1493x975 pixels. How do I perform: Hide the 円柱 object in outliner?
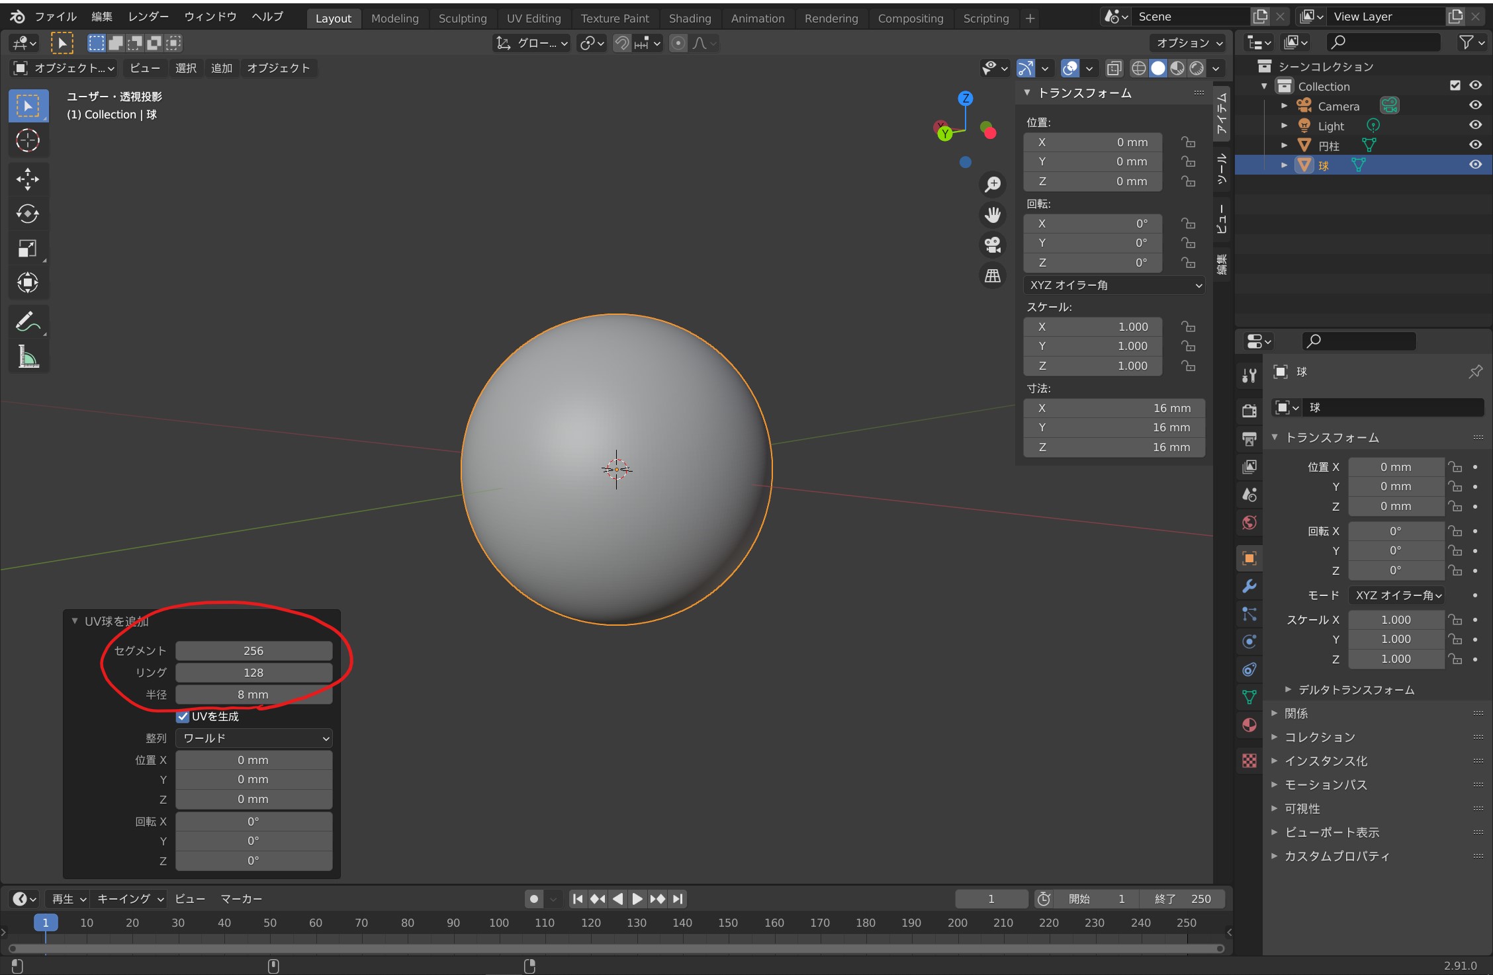(x=1475, y=145)
